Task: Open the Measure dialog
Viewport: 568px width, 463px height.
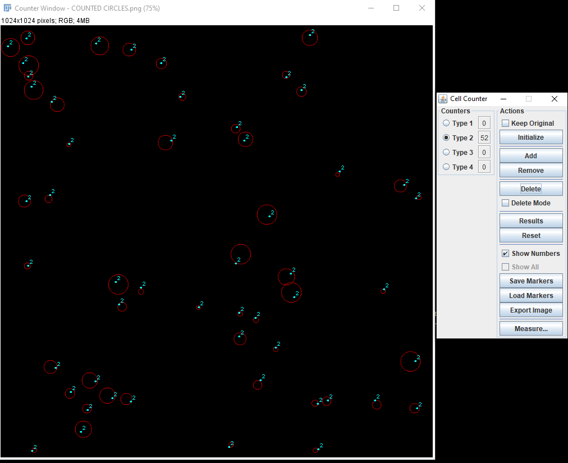Action: [x=530, y=328]
